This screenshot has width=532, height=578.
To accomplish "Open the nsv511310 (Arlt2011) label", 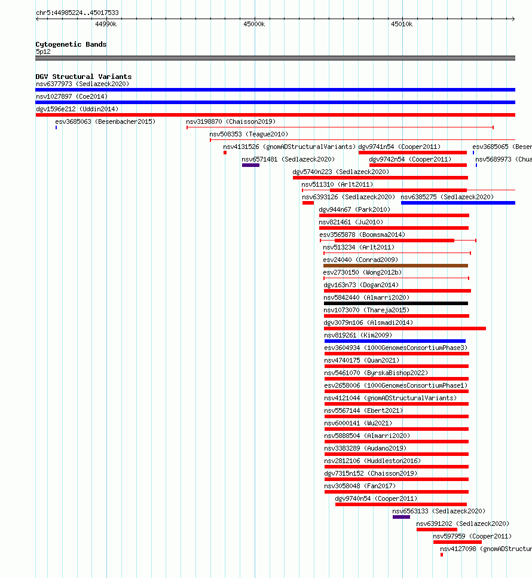I will pos(337,184).
